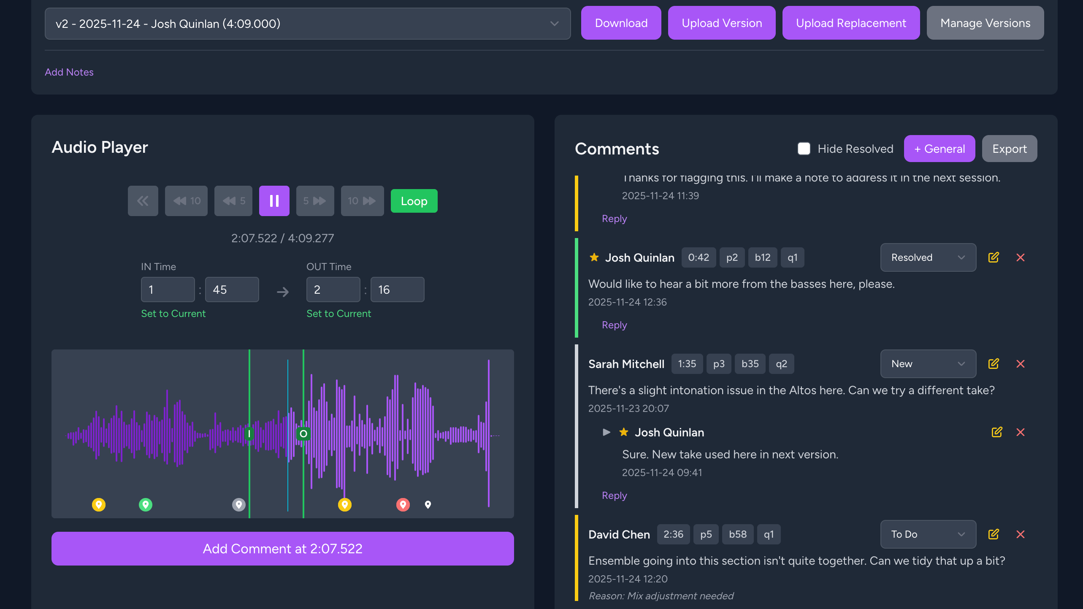Reply to Sarah Mitchell's intonation comment
The height and width of the screenshot is (609, 1083).
[x=614, y=495]
